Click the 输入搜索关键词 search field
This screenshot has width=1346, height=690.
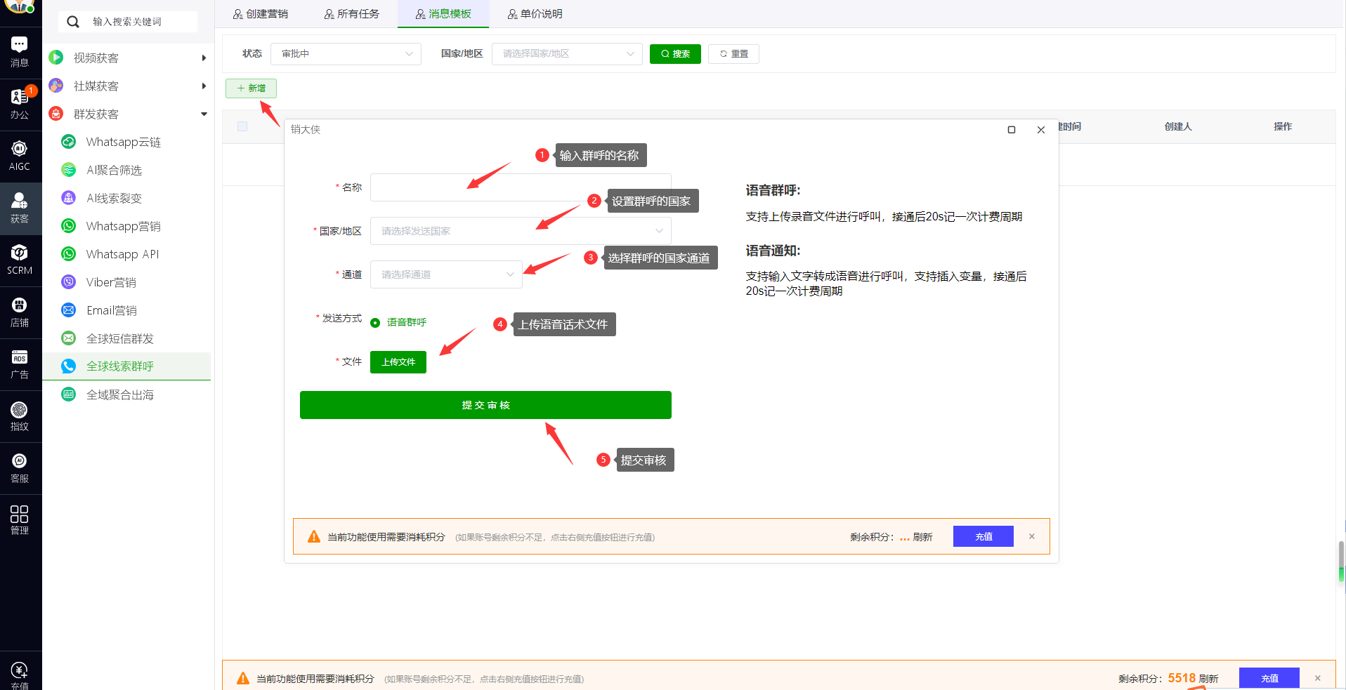coord(128,22)
